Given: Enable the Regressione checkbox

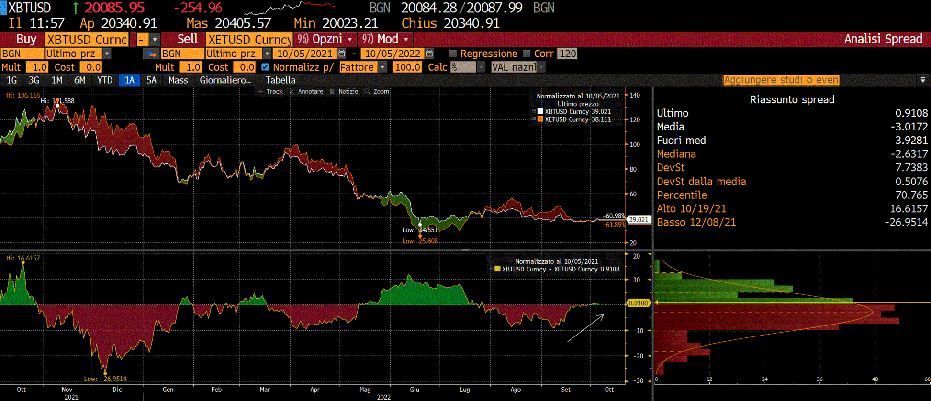Looking at the screenshot, I should [453, 54].
